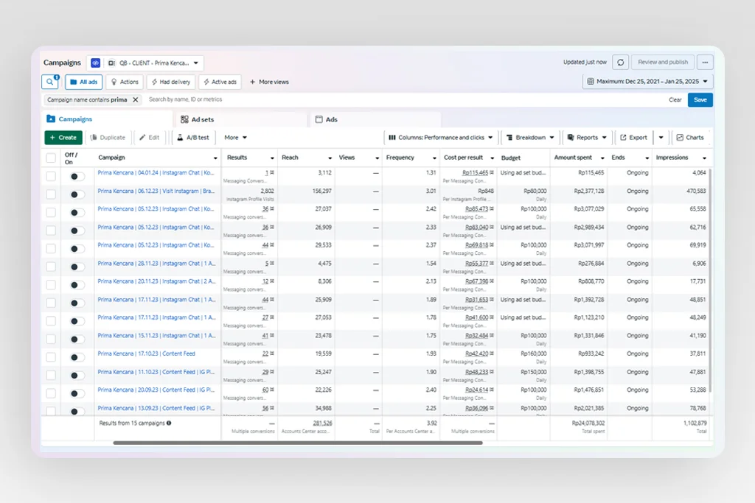Switch to the Ad sets tab

(202, 119)
